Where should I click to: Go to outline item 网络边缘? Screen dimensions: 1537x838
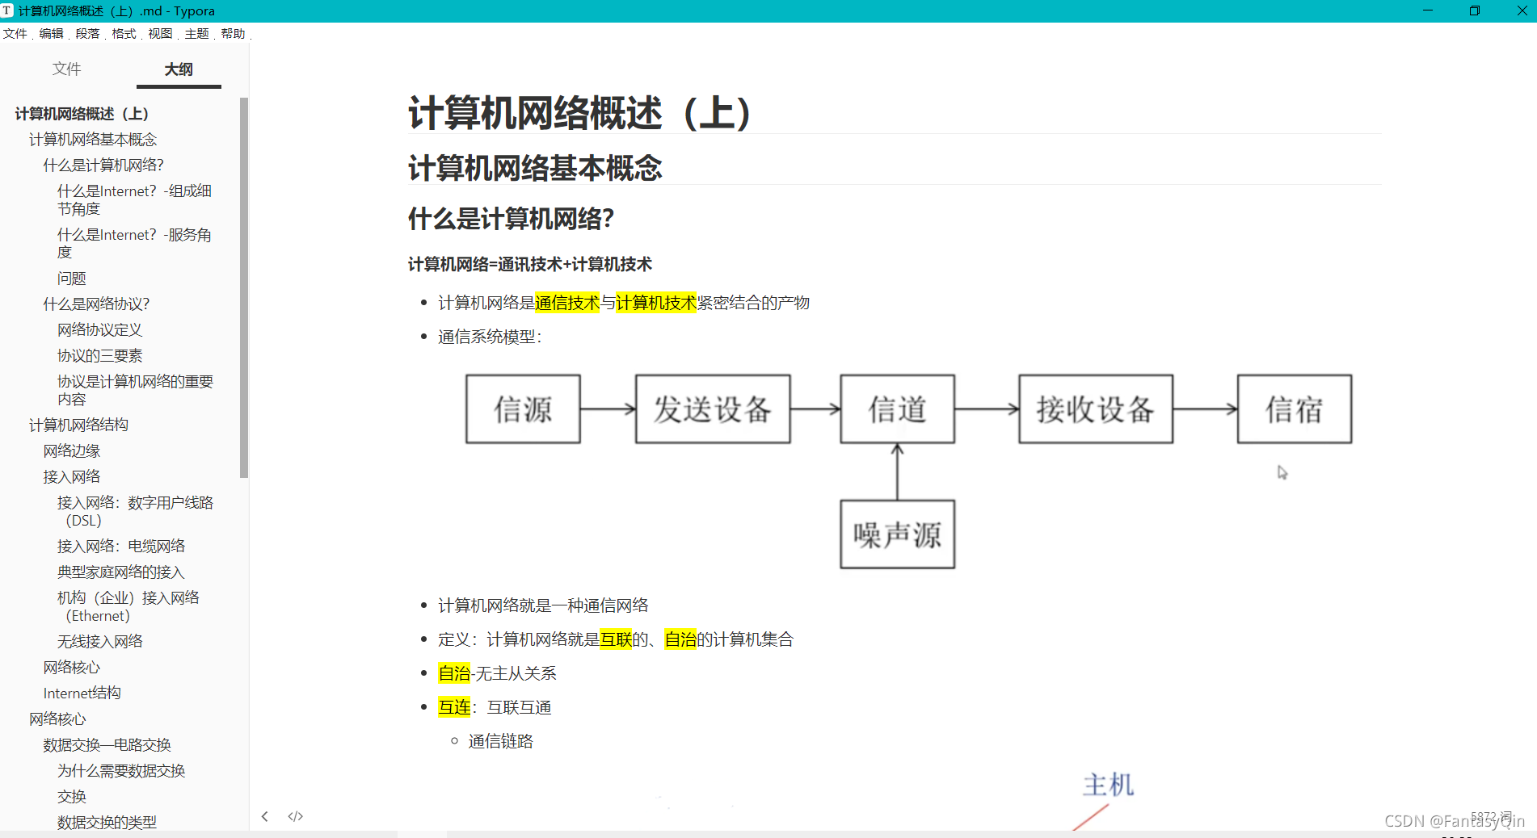tap(72, 451)
